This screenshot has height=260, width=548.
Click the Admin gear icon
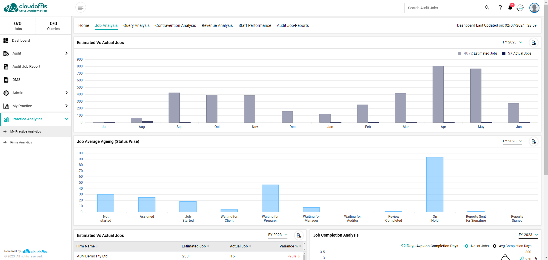pos(6,93)
